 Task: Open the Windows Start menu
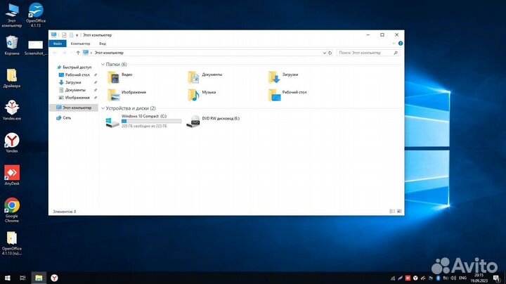pyautogui.click(x=8, y=278)
